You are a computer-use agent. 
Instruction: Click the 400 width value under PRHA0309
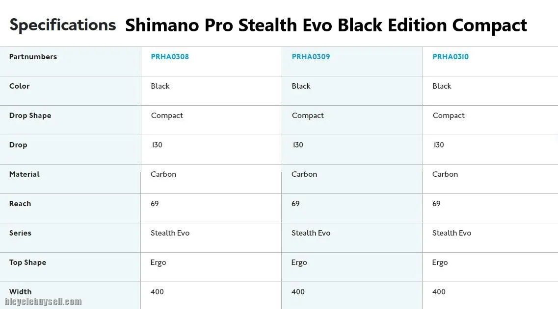tap(298, 292)
